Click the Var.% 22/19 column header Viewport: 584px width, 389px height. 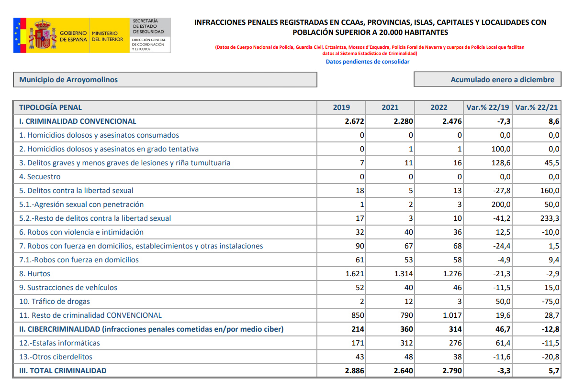click(x=488, y=108)
